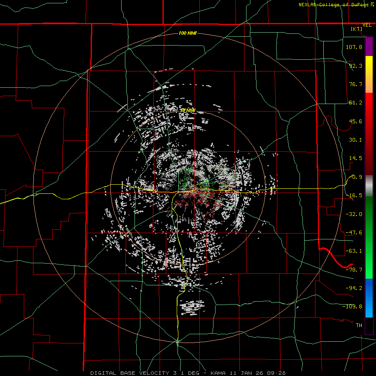Click the 100 NMI range ring label
376x376 pixels.
(x=188, y=33)
